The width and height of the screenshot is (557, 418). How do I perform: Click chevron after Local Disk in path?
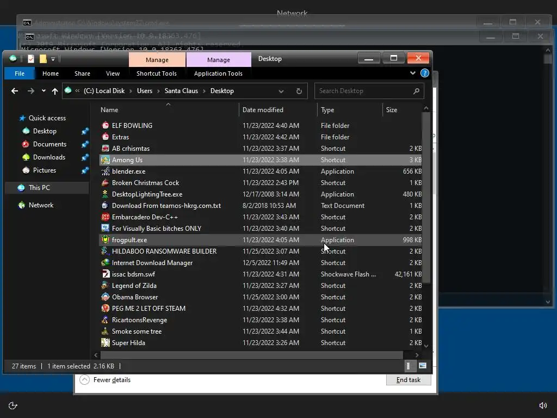coord(131,91)
